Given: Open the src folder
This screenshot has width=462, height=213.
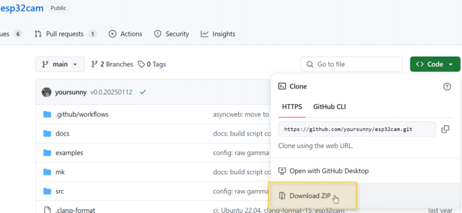Looking at the screenshot, I should (x=59, y=191).
